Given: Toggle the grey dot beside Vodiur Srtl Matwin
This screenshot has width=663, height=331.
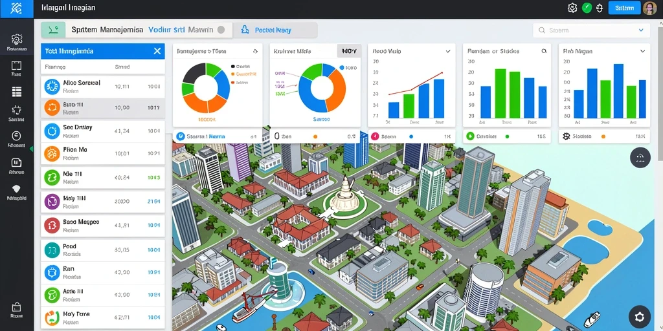Looking at the screenshot, I should coord(221,30).
